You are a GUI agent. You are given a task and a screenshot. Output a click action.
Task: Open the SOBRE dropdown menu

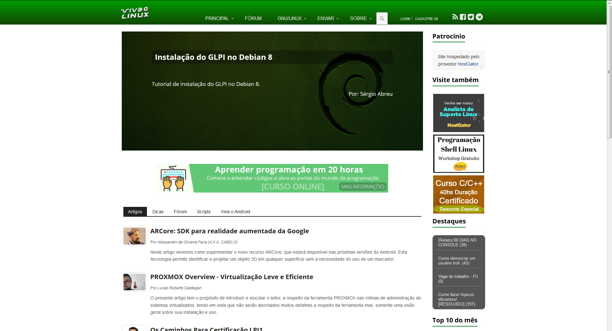click(x=361, y=18)
